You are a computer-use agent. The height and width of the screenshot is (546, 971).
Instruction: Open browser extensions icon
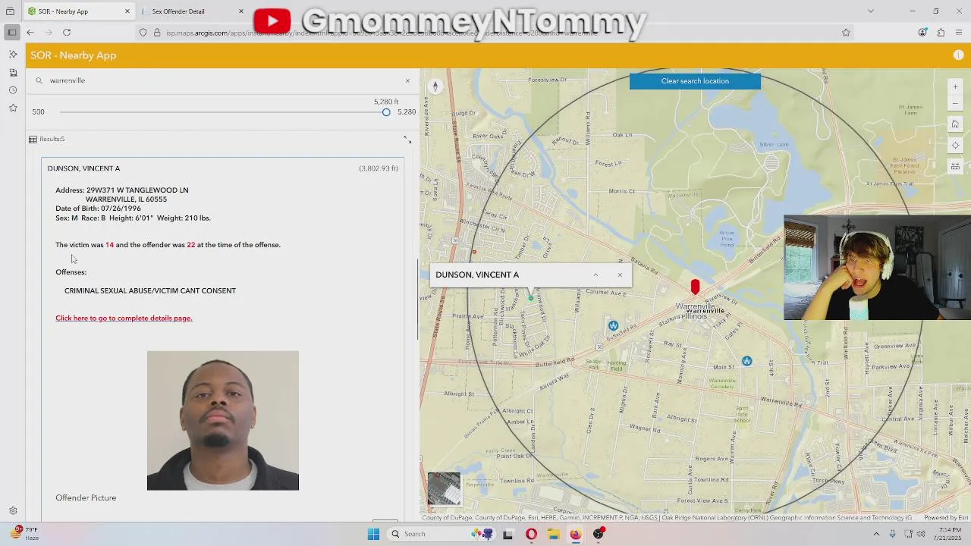941,33
